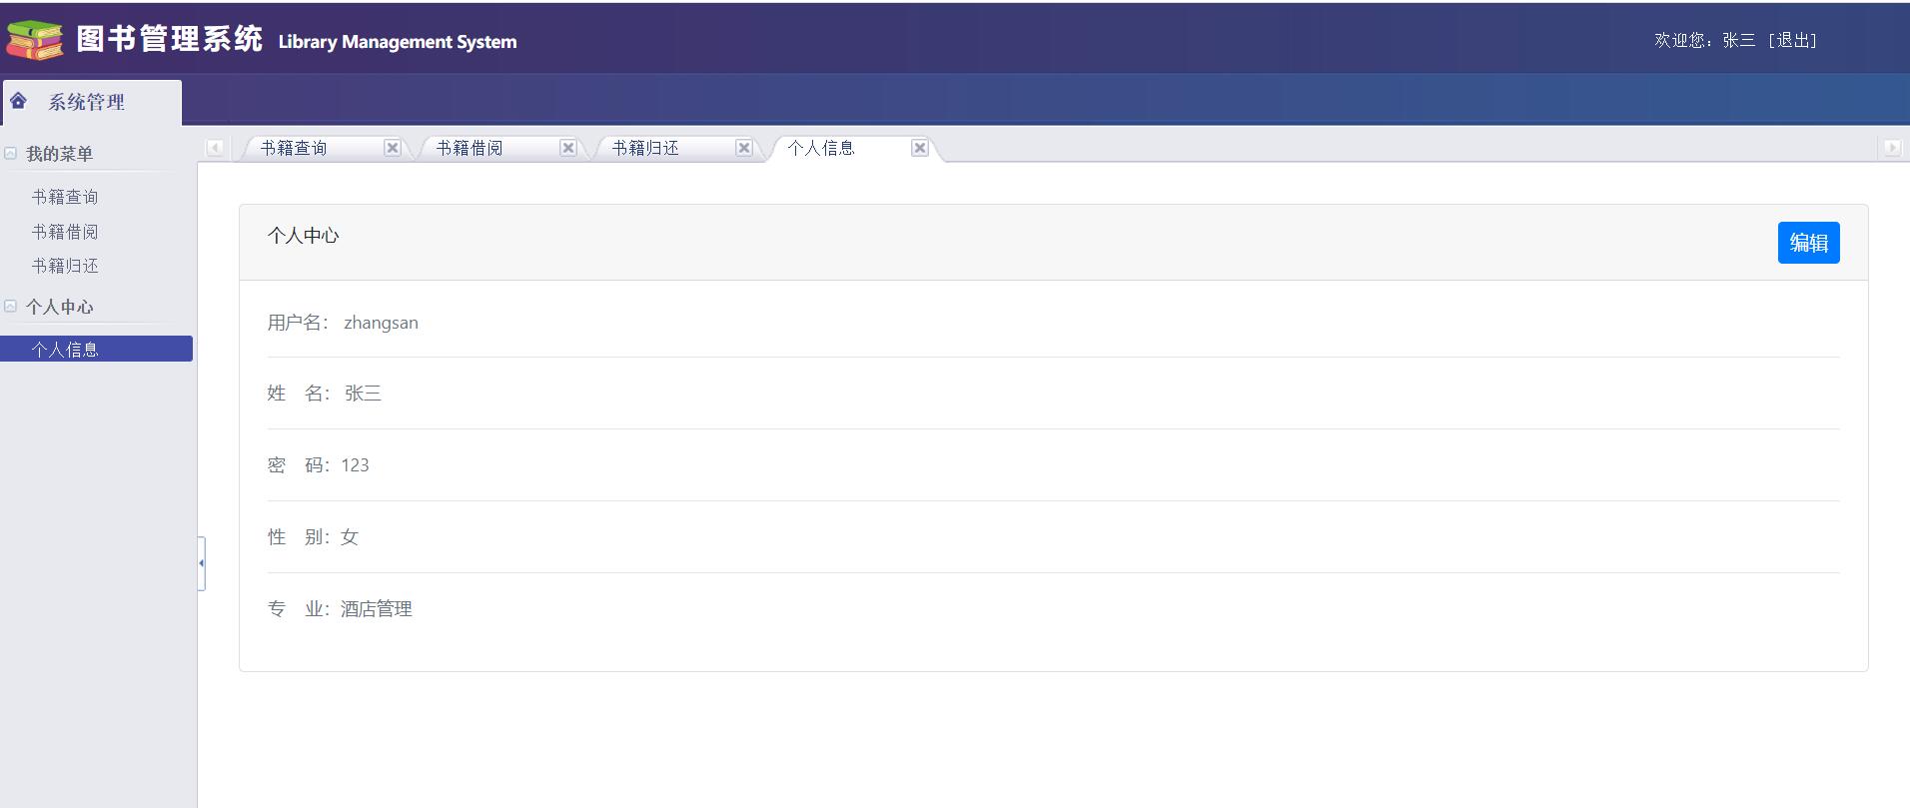Close the 书籍查询 tab
This screenshot has height=808, width=1910.
coord(393,148)
